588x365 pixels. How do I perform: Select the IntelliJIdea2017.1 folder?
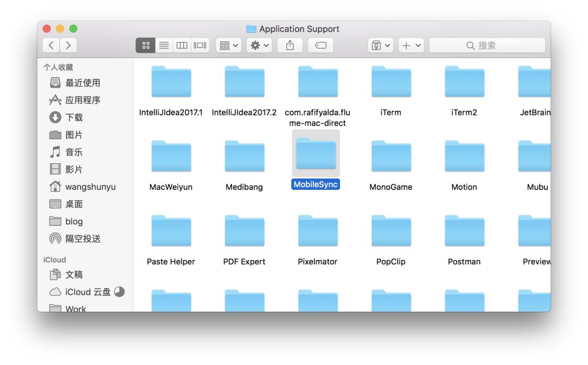tap(171, 91)
